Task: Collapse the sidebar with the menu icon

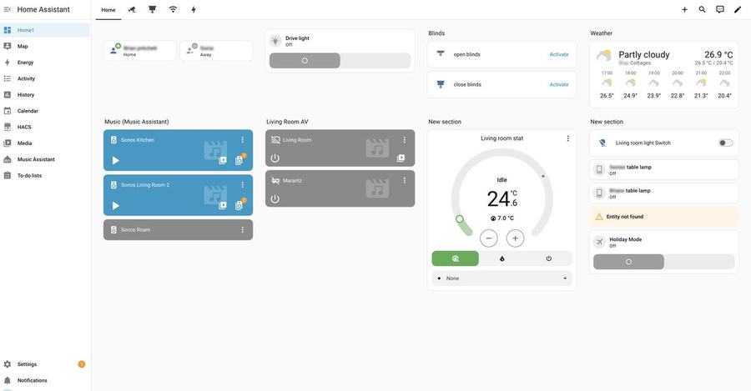Action: coord(8,9)
